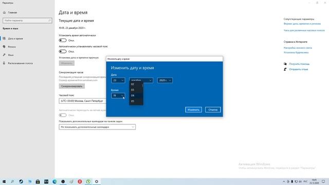Open uTorrent green icon on taskbar
Viewport: 329px width, 185px height.
[x=88, y=181]
